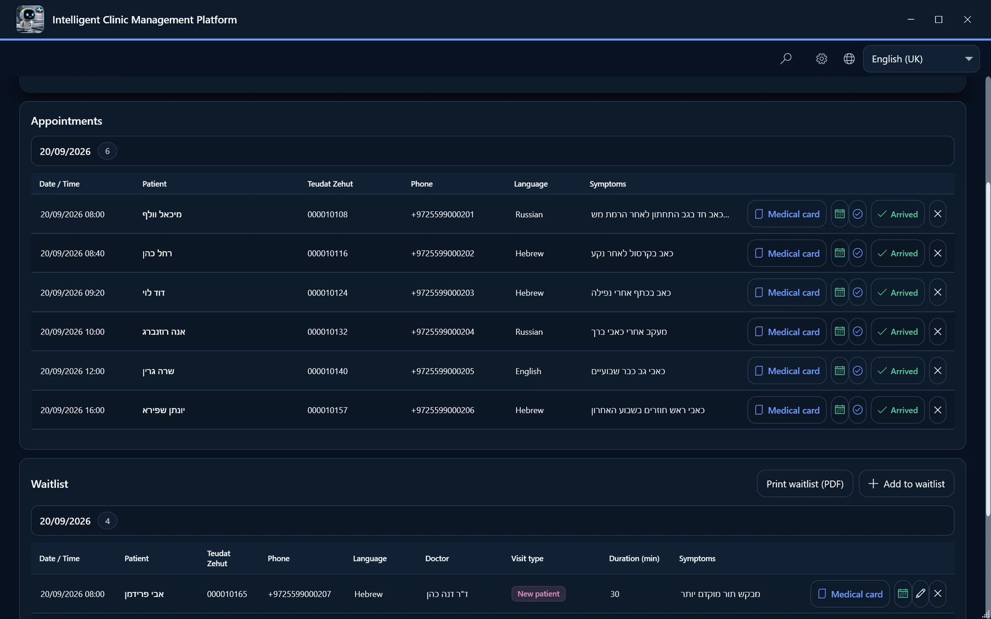Edit waitlist entry 000010165 with pencil icon
991x619 pixels.
(920, 594)
